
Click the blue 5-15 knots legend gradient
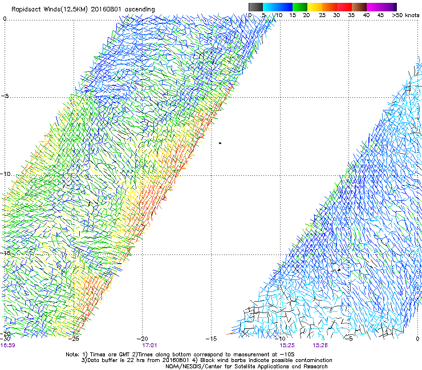[x=278, y=7]
